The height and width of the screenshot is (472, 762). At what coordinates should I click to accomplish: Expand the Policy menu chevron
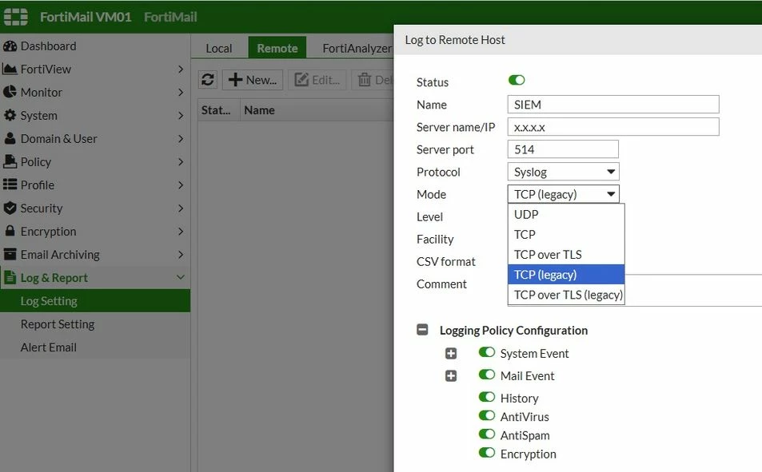181,161
